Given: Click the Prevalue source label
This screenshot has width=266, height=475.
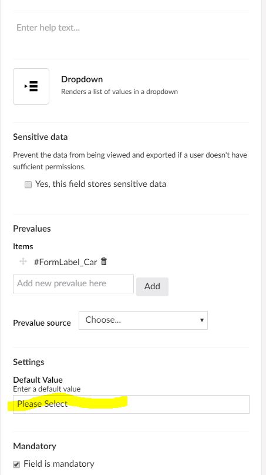Looking at the screenshot, I should (x=42, y=323).
